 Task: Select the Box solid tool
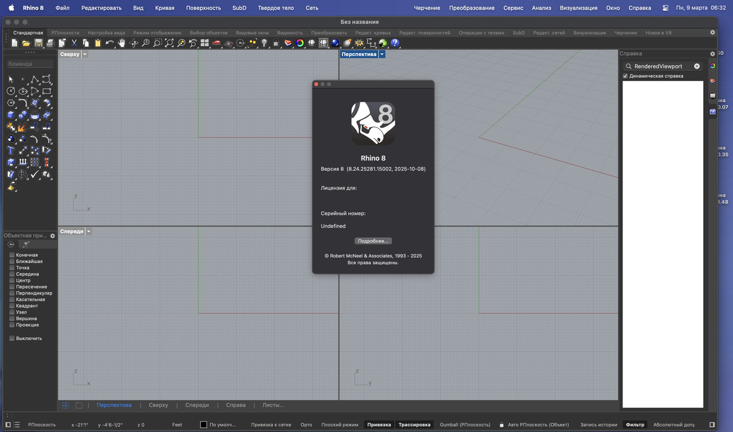[11, 115]
